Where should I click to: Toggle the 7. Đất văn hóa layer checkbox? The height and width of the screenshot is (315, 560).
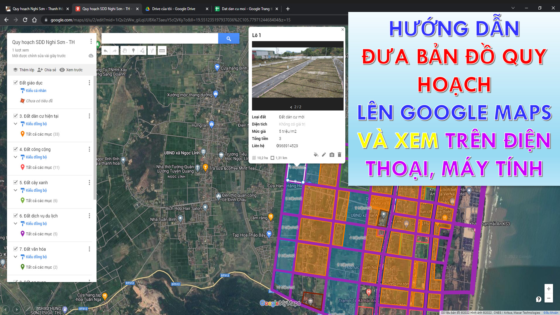[x=15, y=249]
